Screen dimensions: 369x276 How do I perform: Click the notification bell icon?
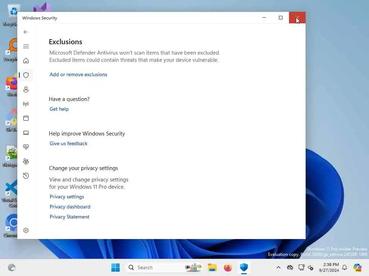coord(344,267)
